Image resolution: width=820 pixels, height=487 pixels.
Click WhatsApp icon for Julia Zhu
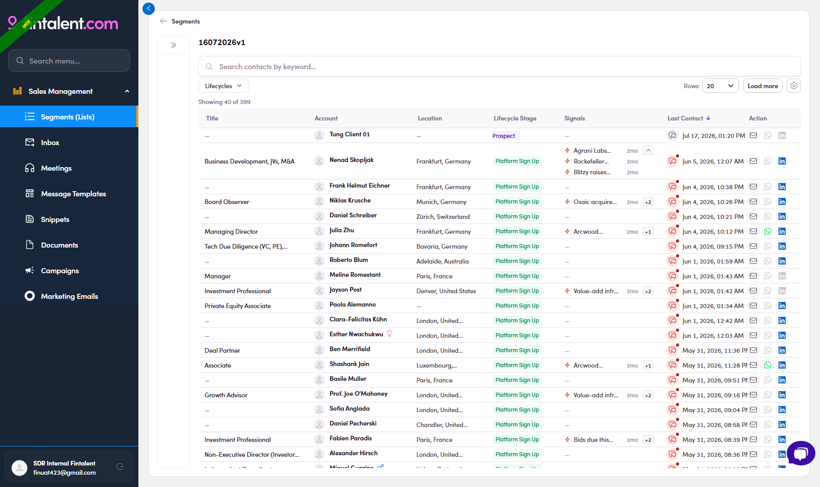pyautogui.click(x=768, y=231)
